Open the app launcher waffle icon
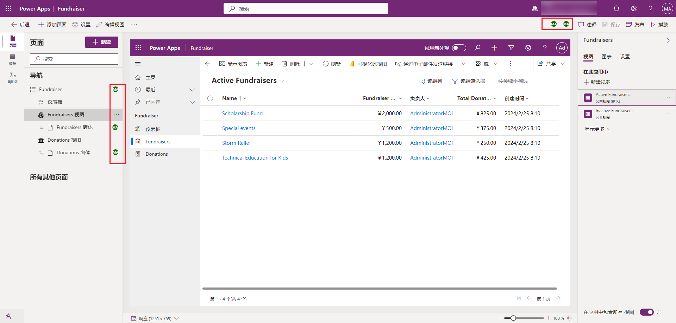 [x=8, y=8]
